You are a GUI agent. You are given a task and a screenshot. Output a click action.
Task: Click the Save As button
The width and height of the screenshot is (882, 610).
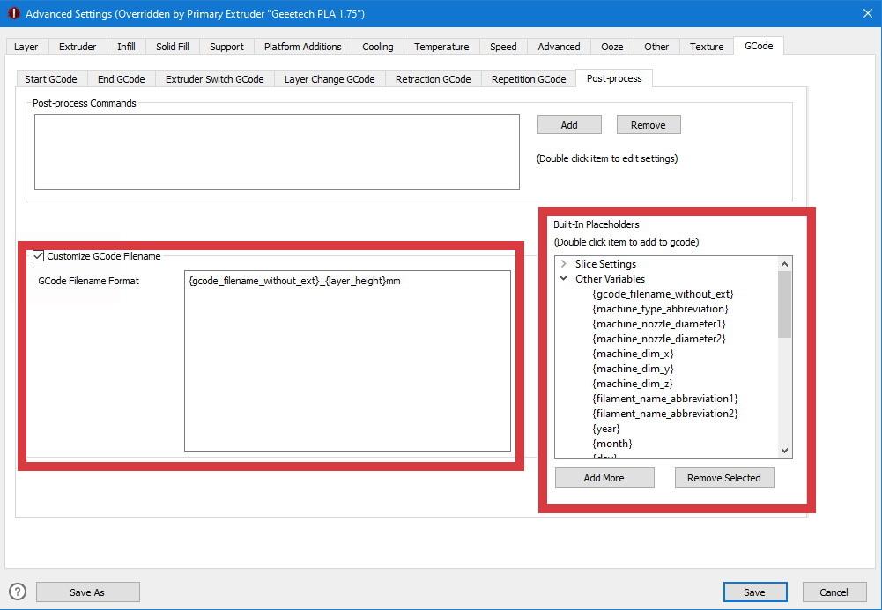(87, 592)
